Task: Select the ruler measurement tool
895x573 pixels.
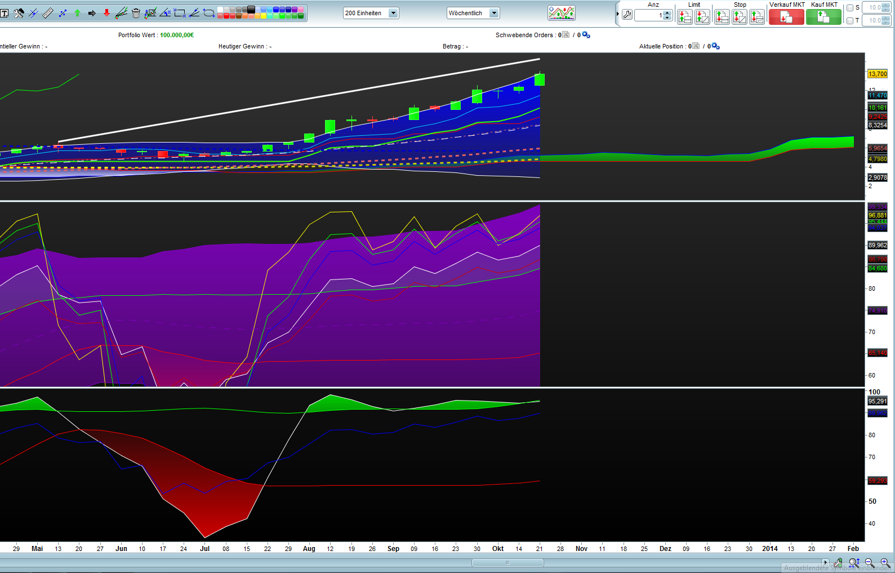Action: click(x=48, y=13)
